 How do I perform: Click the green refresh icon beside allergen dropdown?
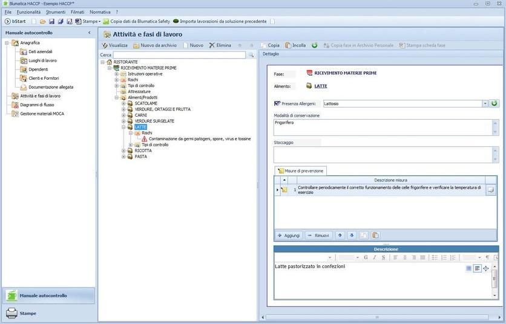[494, 103]
